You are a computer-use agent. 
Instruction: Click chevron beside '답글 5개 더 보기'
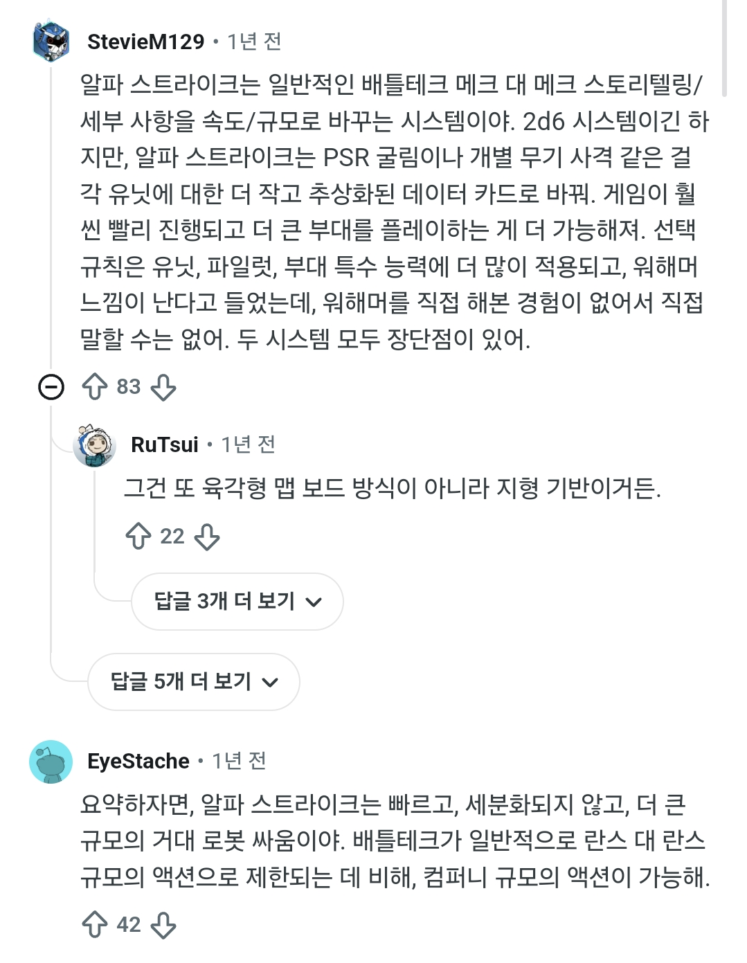pos(270,683)
